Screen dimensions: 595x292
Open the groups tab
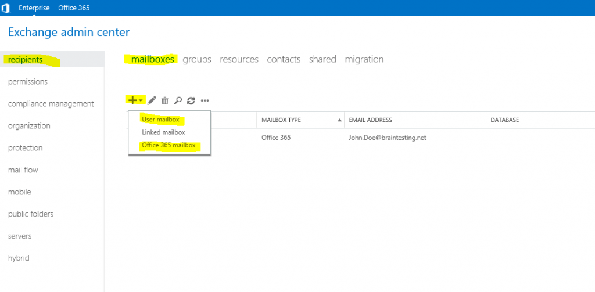click(x=197, y=60)
